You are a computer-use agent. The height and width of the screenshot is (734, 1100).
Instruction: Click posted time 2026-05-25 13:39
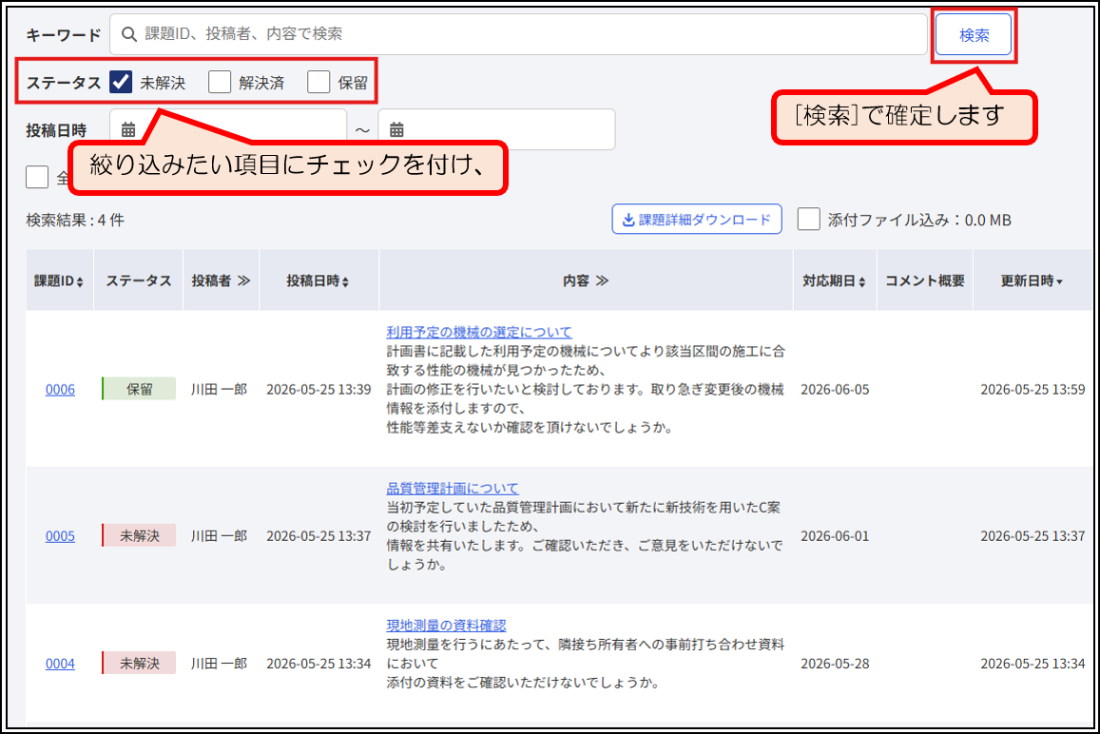(x=318, y=390)
